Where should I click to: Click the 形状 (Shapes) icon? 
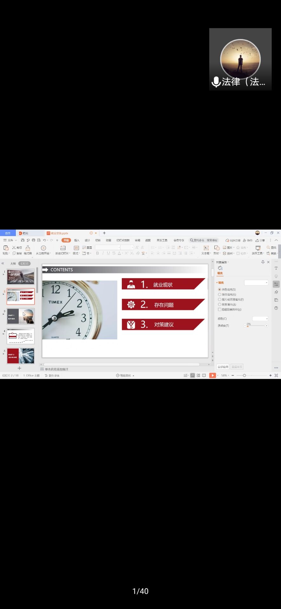tap(217, 248)
